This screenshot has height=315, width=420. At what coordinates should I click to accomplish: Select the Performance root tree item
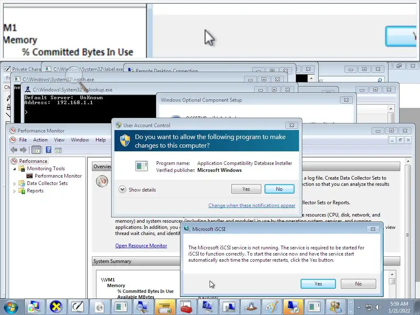click(x=33, y=161)
